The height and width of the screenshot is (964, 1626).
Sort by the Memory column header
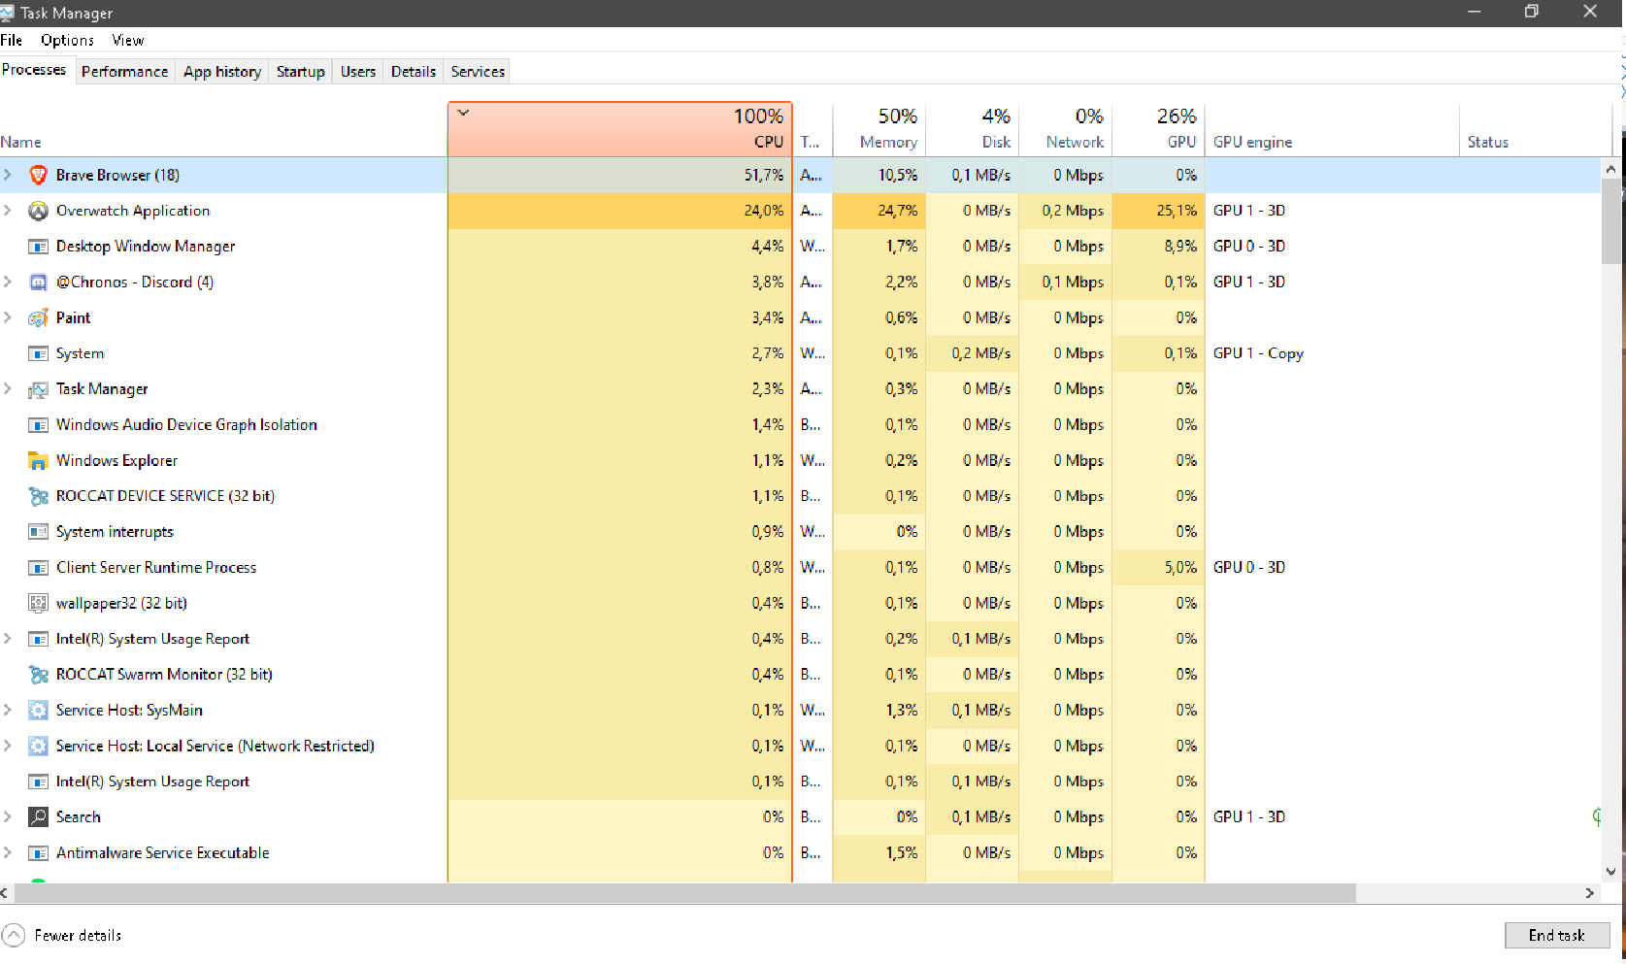click(879, 129)
